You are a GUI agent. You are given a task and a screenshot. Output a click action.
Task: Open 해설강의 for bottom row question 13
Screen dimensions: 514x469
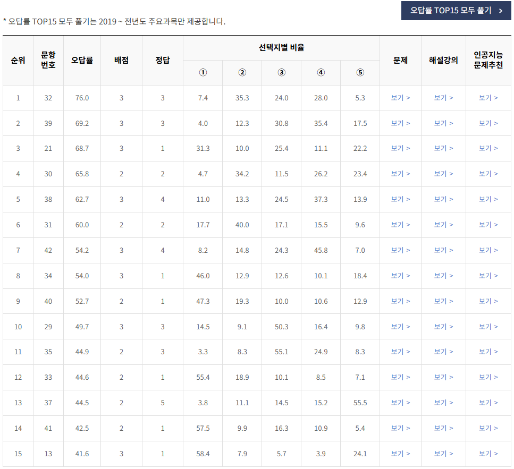click(443, 454)
